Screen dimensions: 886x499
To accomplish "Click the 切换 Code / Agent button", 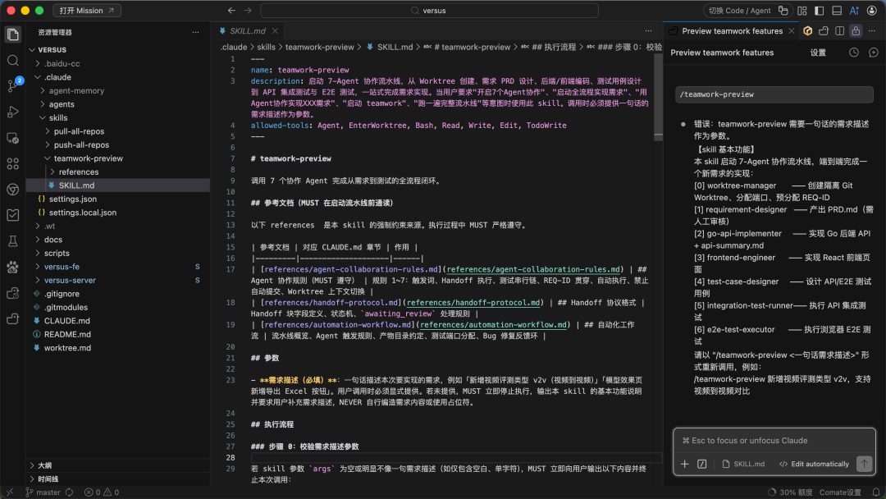I will [747, 10].
